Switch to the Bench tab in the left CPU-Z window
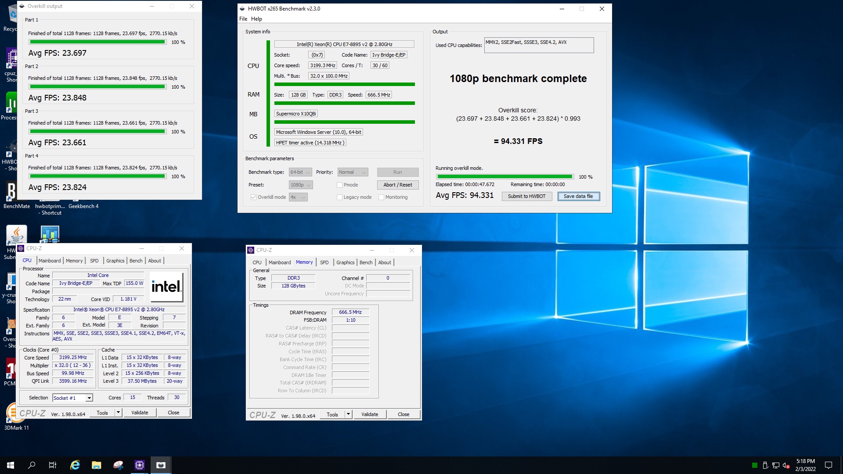 click(136, 261)
